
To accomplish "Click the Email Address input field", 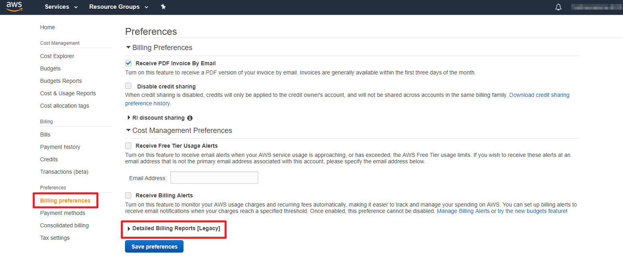I will [214, 178].
